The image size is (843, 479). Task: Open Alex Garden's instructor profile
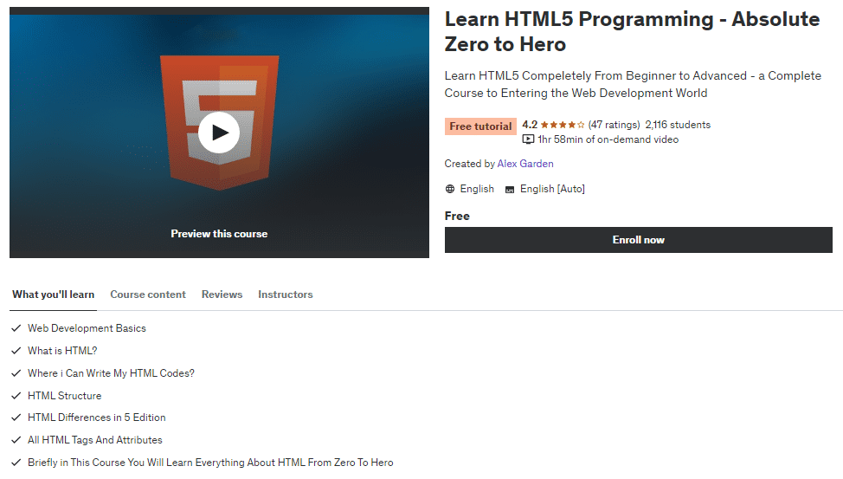tap(525, 164)
